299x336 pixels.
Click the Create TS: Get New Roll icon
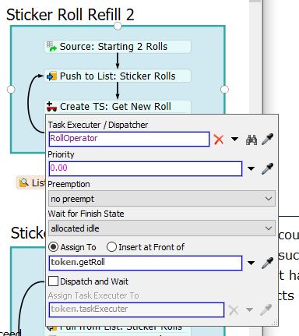(51, 107)
